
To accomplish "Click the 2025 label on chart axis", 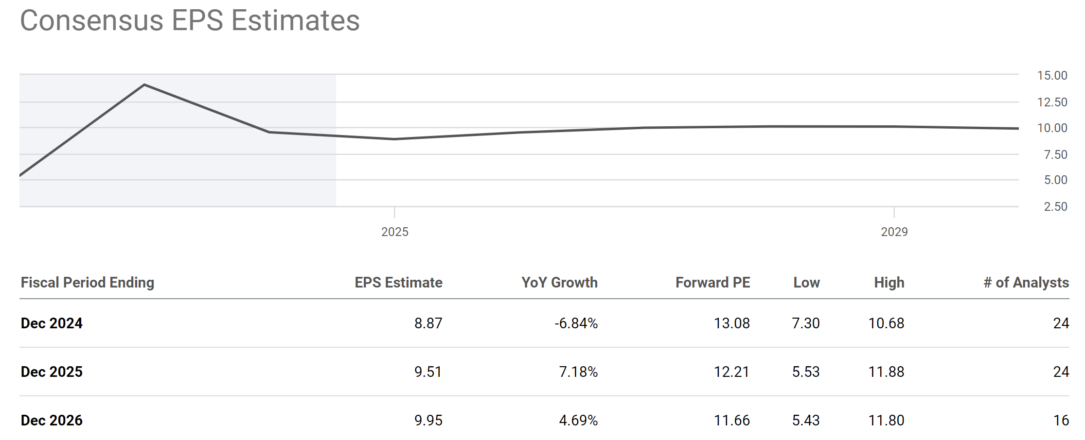I will pyautogui.click(x=394, y=232).
